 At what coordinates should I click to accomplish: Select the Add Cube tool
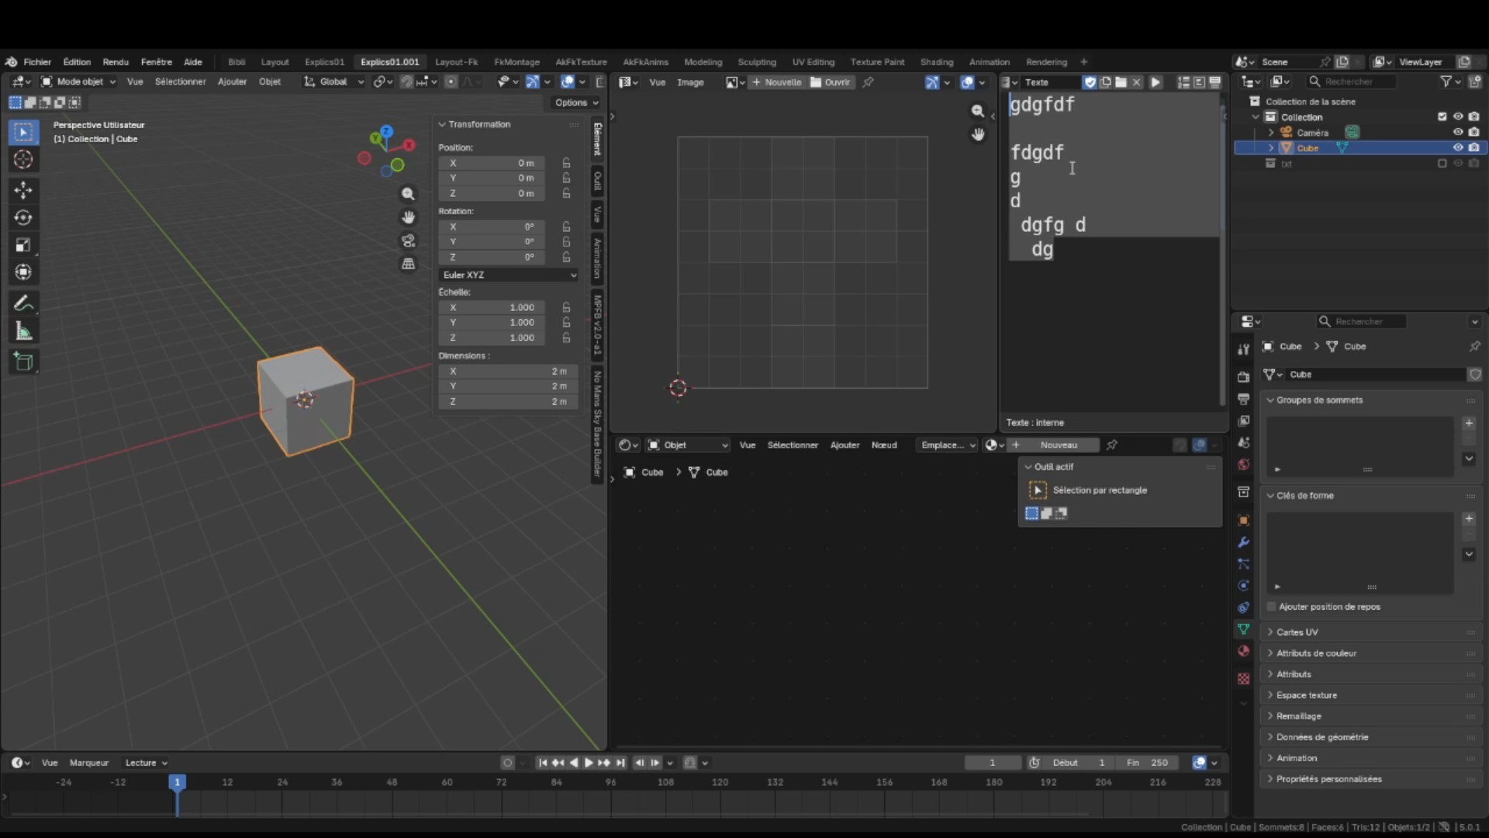tap(23, 362)
